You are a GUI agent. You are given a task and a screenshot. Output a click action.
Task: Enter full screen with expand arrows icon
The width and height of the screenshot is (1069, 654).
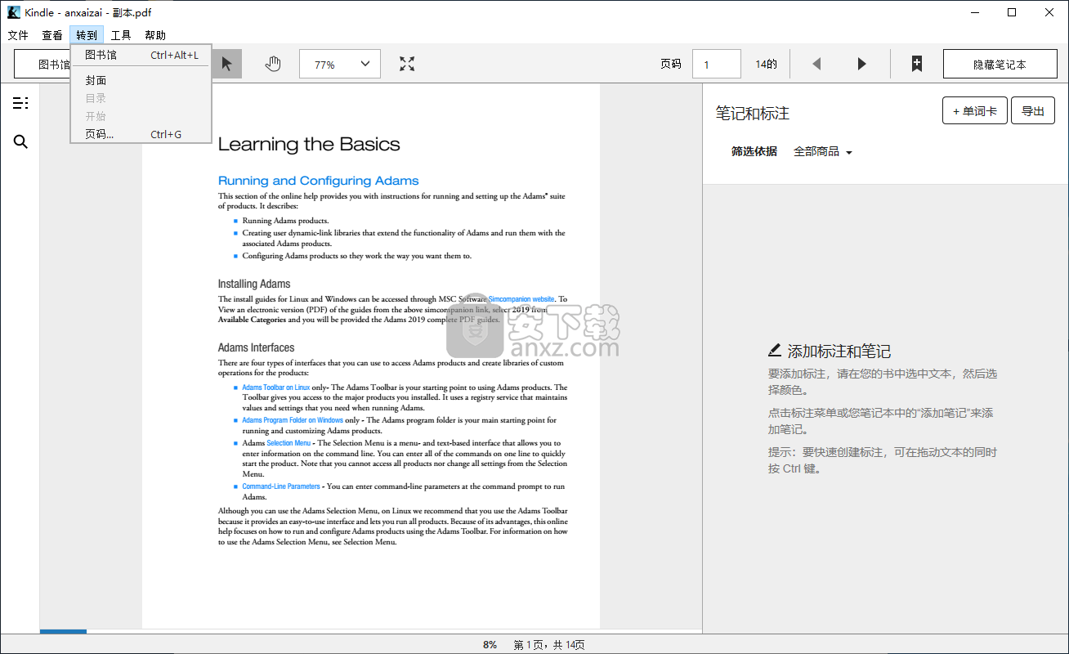[407, 64]
